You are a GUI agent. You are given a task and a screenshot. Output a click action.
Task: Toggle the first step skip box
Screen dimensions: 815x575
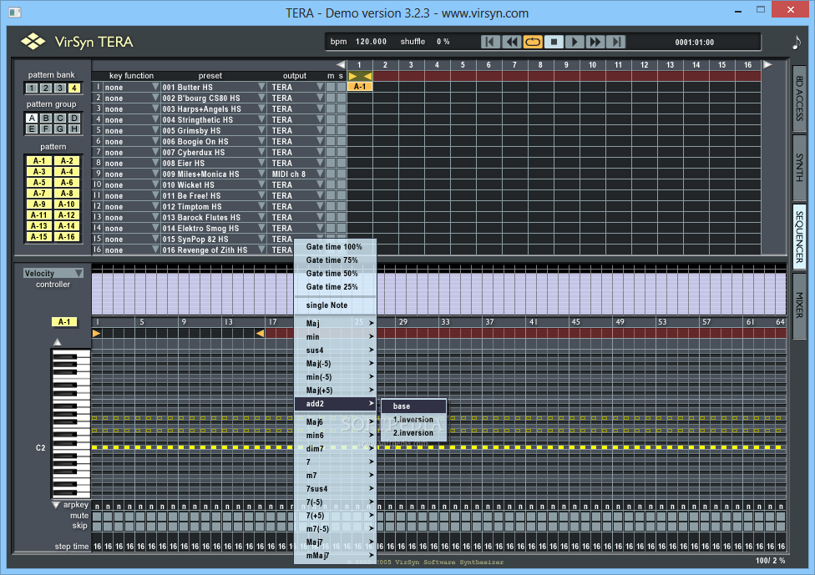click(x=97, y=526)
